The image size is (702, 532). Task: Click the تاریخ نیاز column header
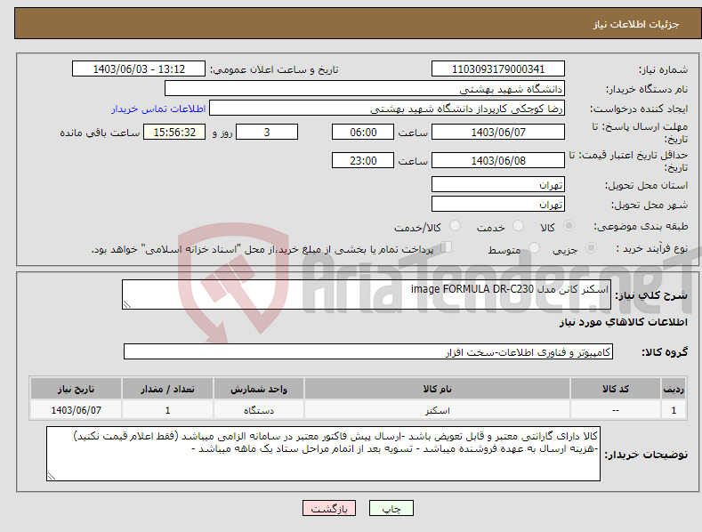coord(76,389)
